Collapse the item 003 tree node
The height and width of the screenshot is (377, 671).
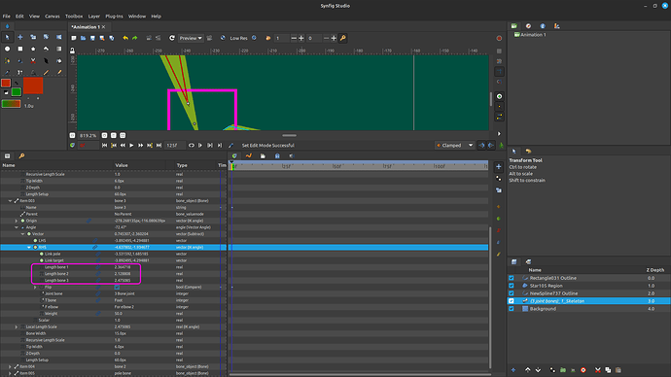coord(10,201)
